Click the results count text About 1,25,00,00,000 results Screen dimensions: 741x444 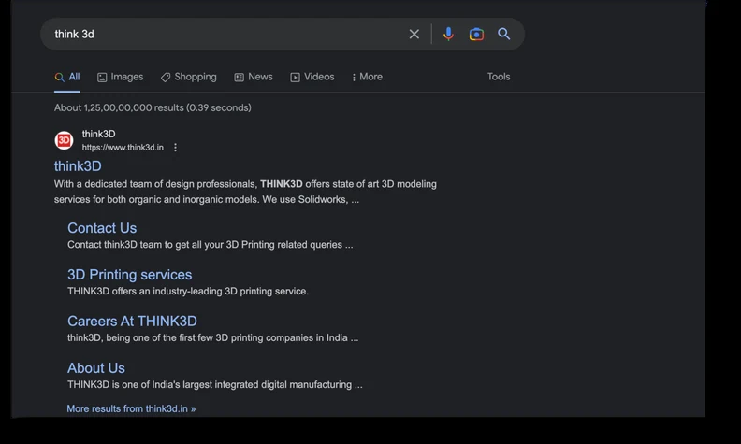point(153,107)
